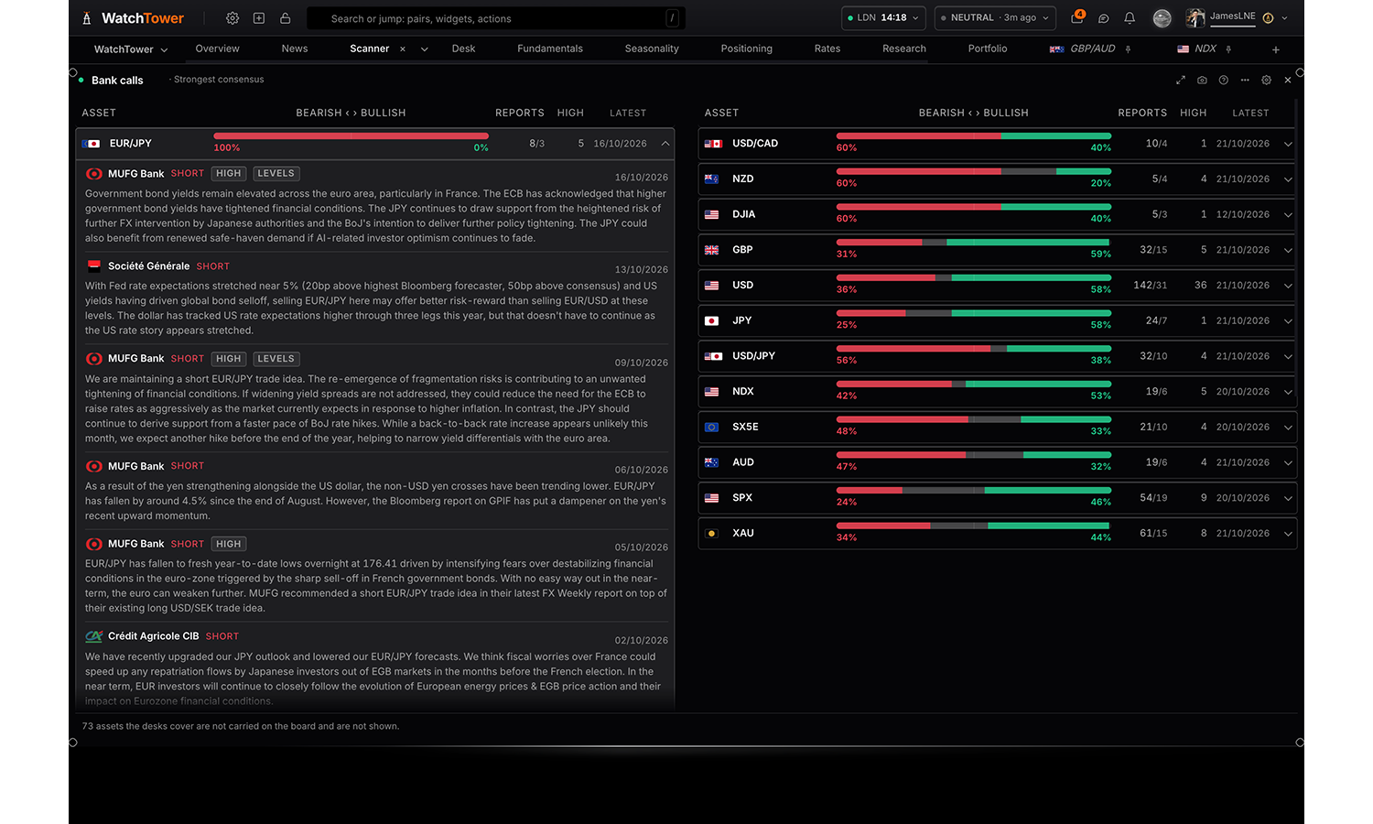Click the right LATEST column header
Image resolution: width=1373 pixels, height=824 pixels.
(x=1250, y=113)
